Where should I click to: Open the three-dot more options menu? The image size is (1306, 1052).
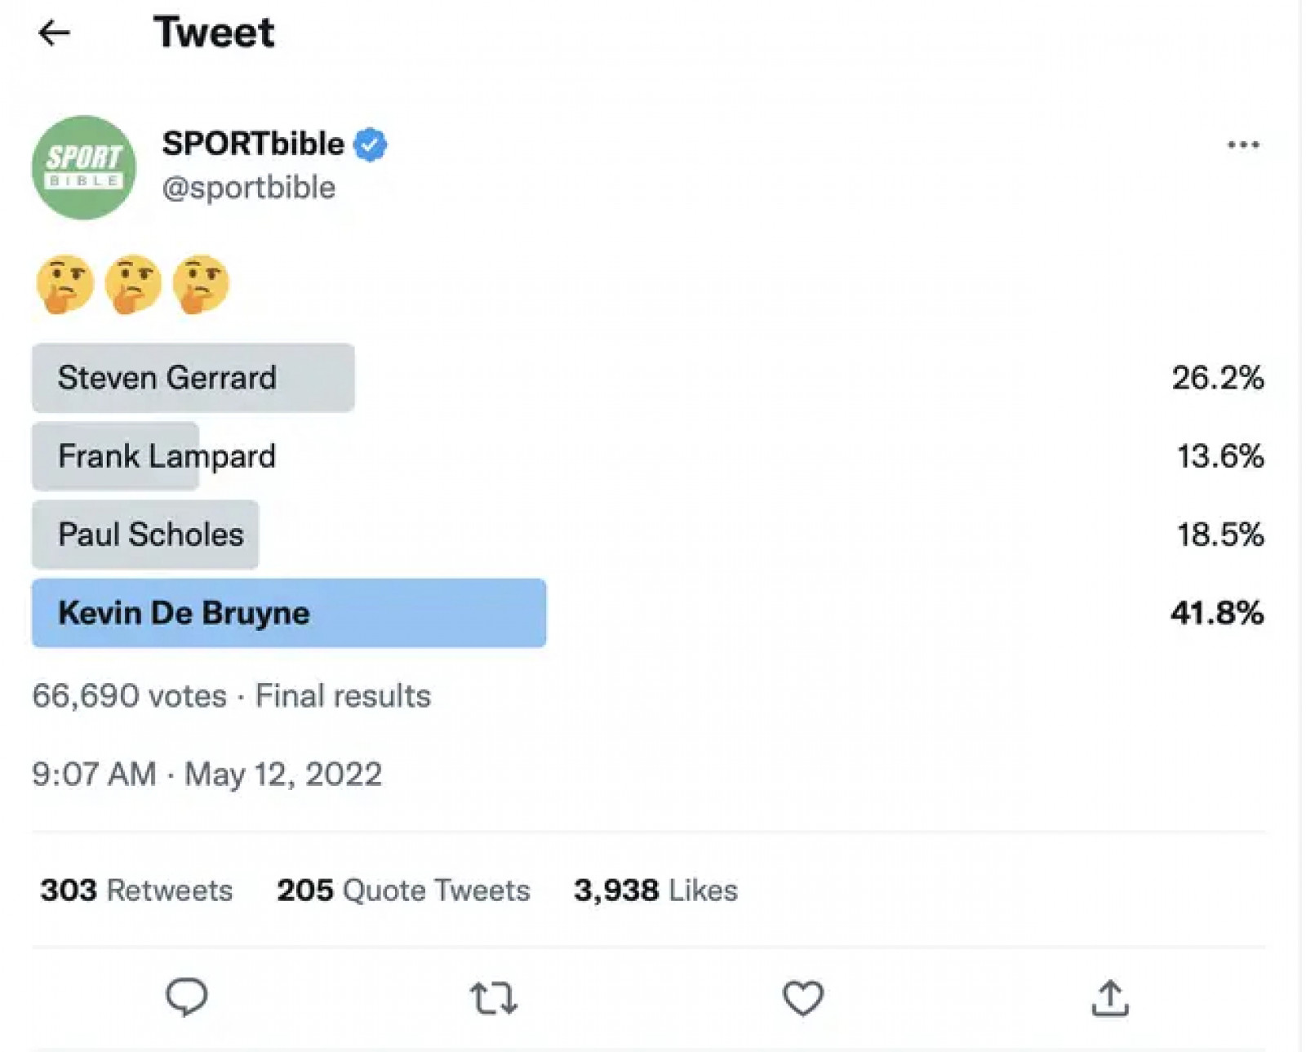pos(1242,145)
